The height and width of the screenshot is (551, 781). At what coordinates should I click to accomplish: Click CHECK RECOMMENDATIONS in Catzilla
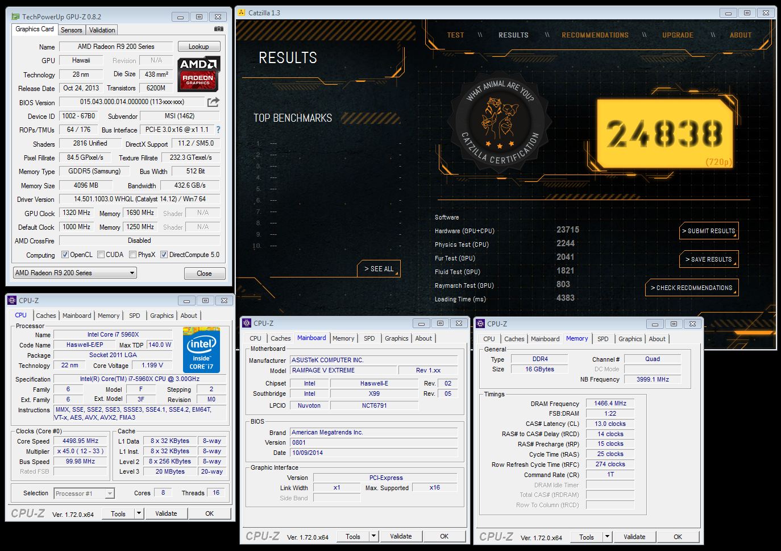pos(692,288)
